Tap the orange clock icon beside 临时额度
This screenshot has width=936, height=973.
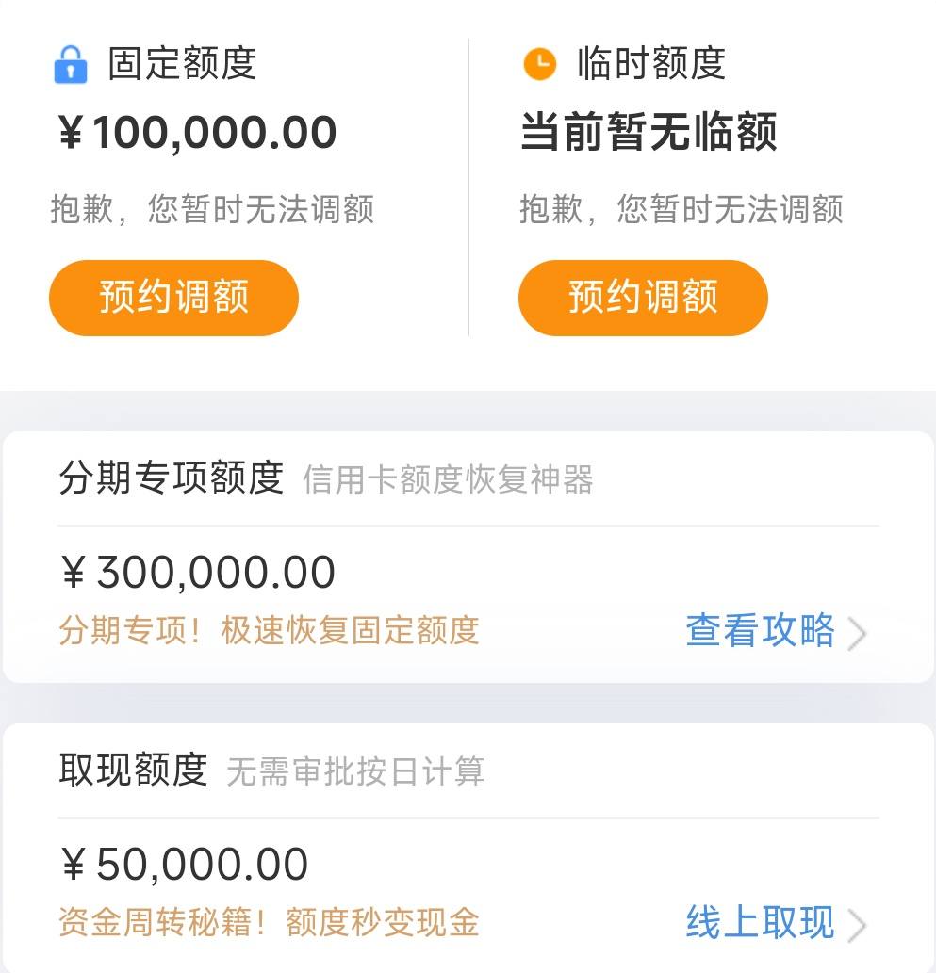[540, 63]
